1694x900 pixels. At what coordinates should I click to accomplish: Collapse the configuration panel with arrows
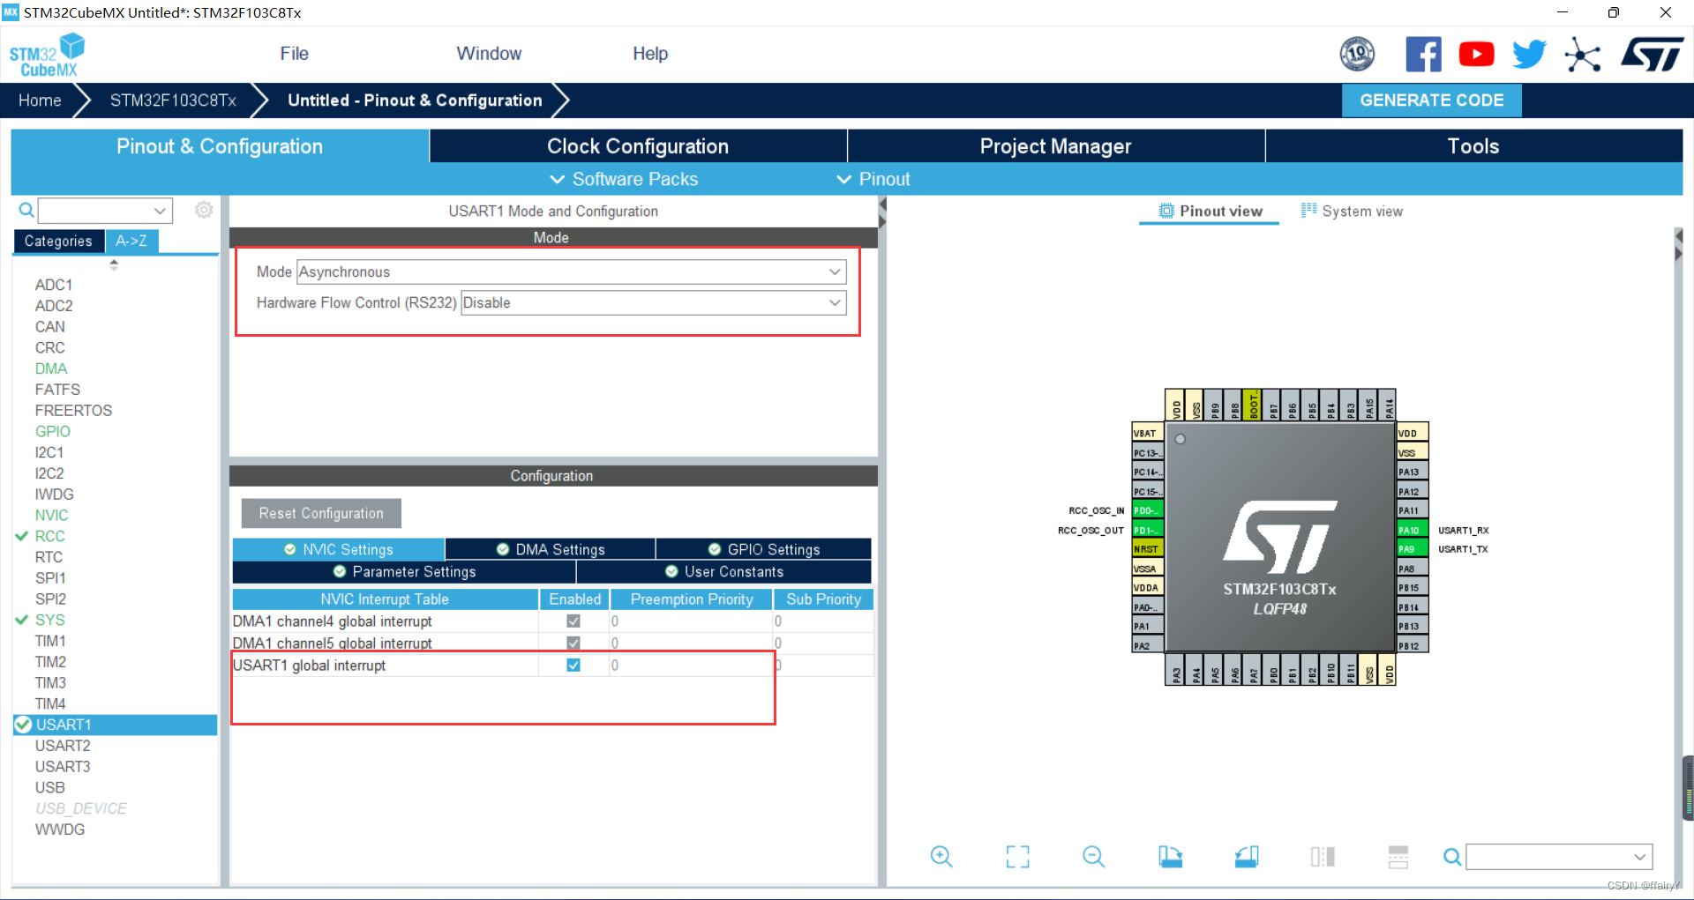[x=882, y=212]
